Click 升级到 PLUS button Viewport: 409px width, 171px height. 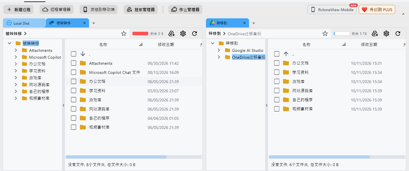(377, 9)
